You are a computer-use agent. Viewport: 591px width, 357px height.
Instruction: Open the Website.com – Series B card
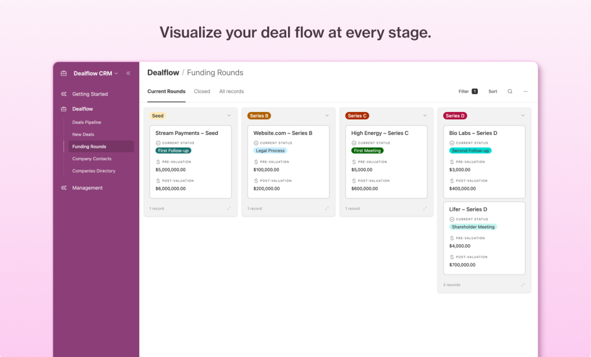[x=289, y=162]
